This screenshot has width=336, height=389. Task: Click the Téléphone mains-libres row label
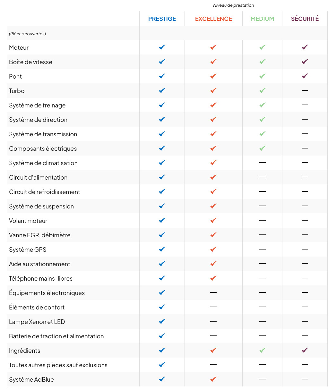click(41, 278)
